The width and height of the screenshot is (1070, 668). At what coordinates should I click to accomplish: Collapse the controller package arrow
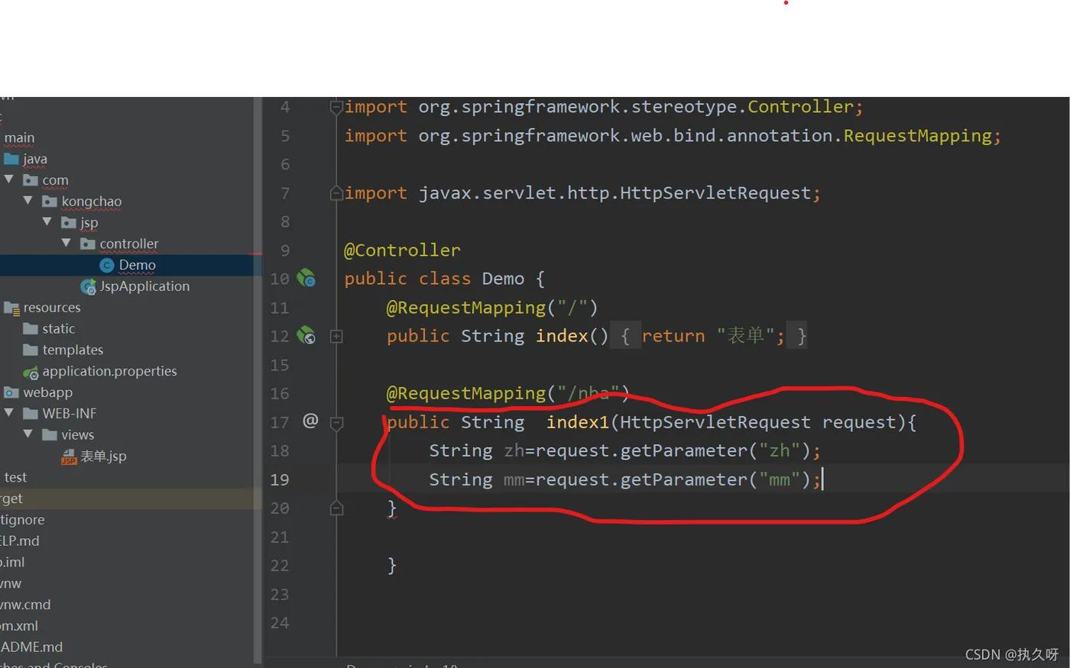[66, 243]
